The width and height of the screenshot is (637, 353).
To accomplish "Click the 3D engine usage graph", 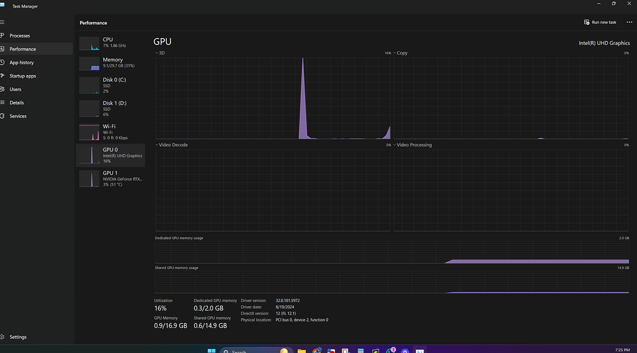I will (x=273, y=98).
